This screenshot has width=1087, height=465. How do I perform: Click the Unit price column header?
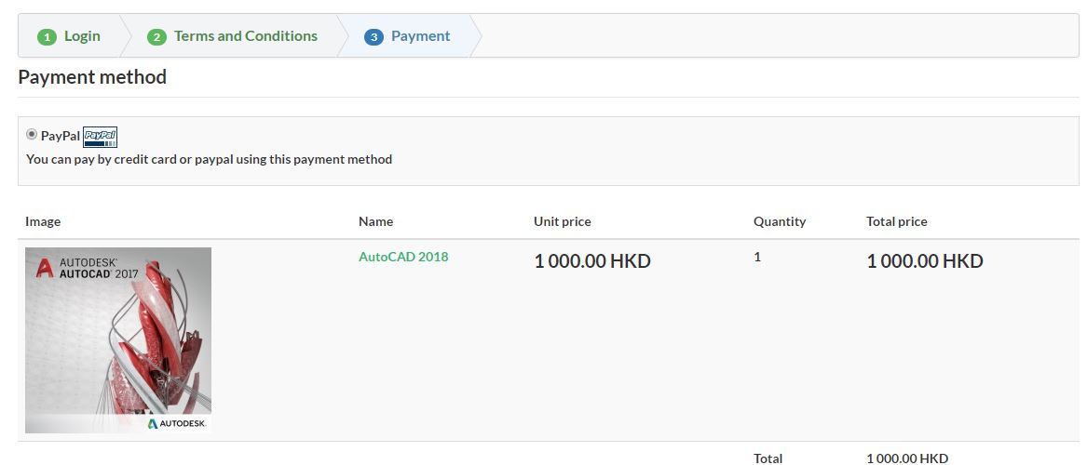[x=562, y=221]
